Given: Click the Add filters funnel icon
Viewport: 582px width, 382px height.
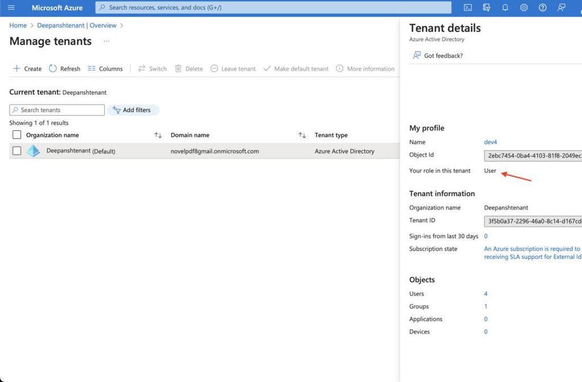Looking at the screenshot, I should coord(117,110).
